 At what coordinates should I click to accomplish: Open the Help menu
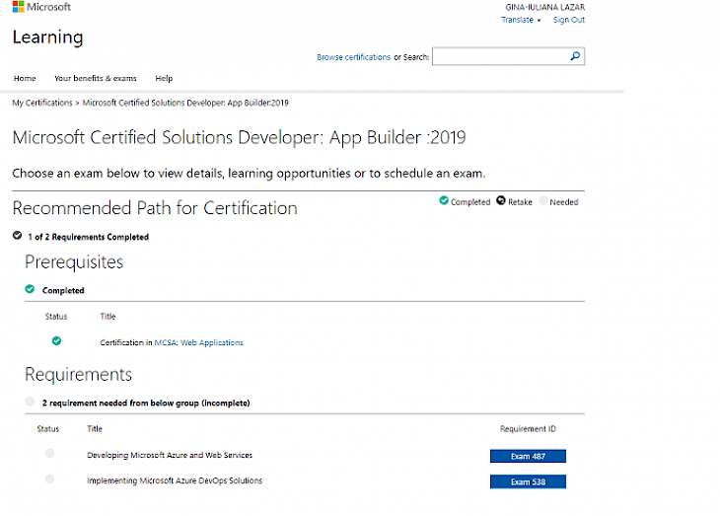(x=164, y=79)
